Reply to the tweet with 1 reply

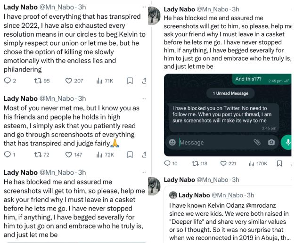point(7,154)
